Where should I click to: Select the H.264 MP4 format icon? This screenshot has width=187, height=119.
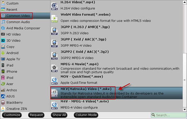pyautogui.click(x=54, y=6)
